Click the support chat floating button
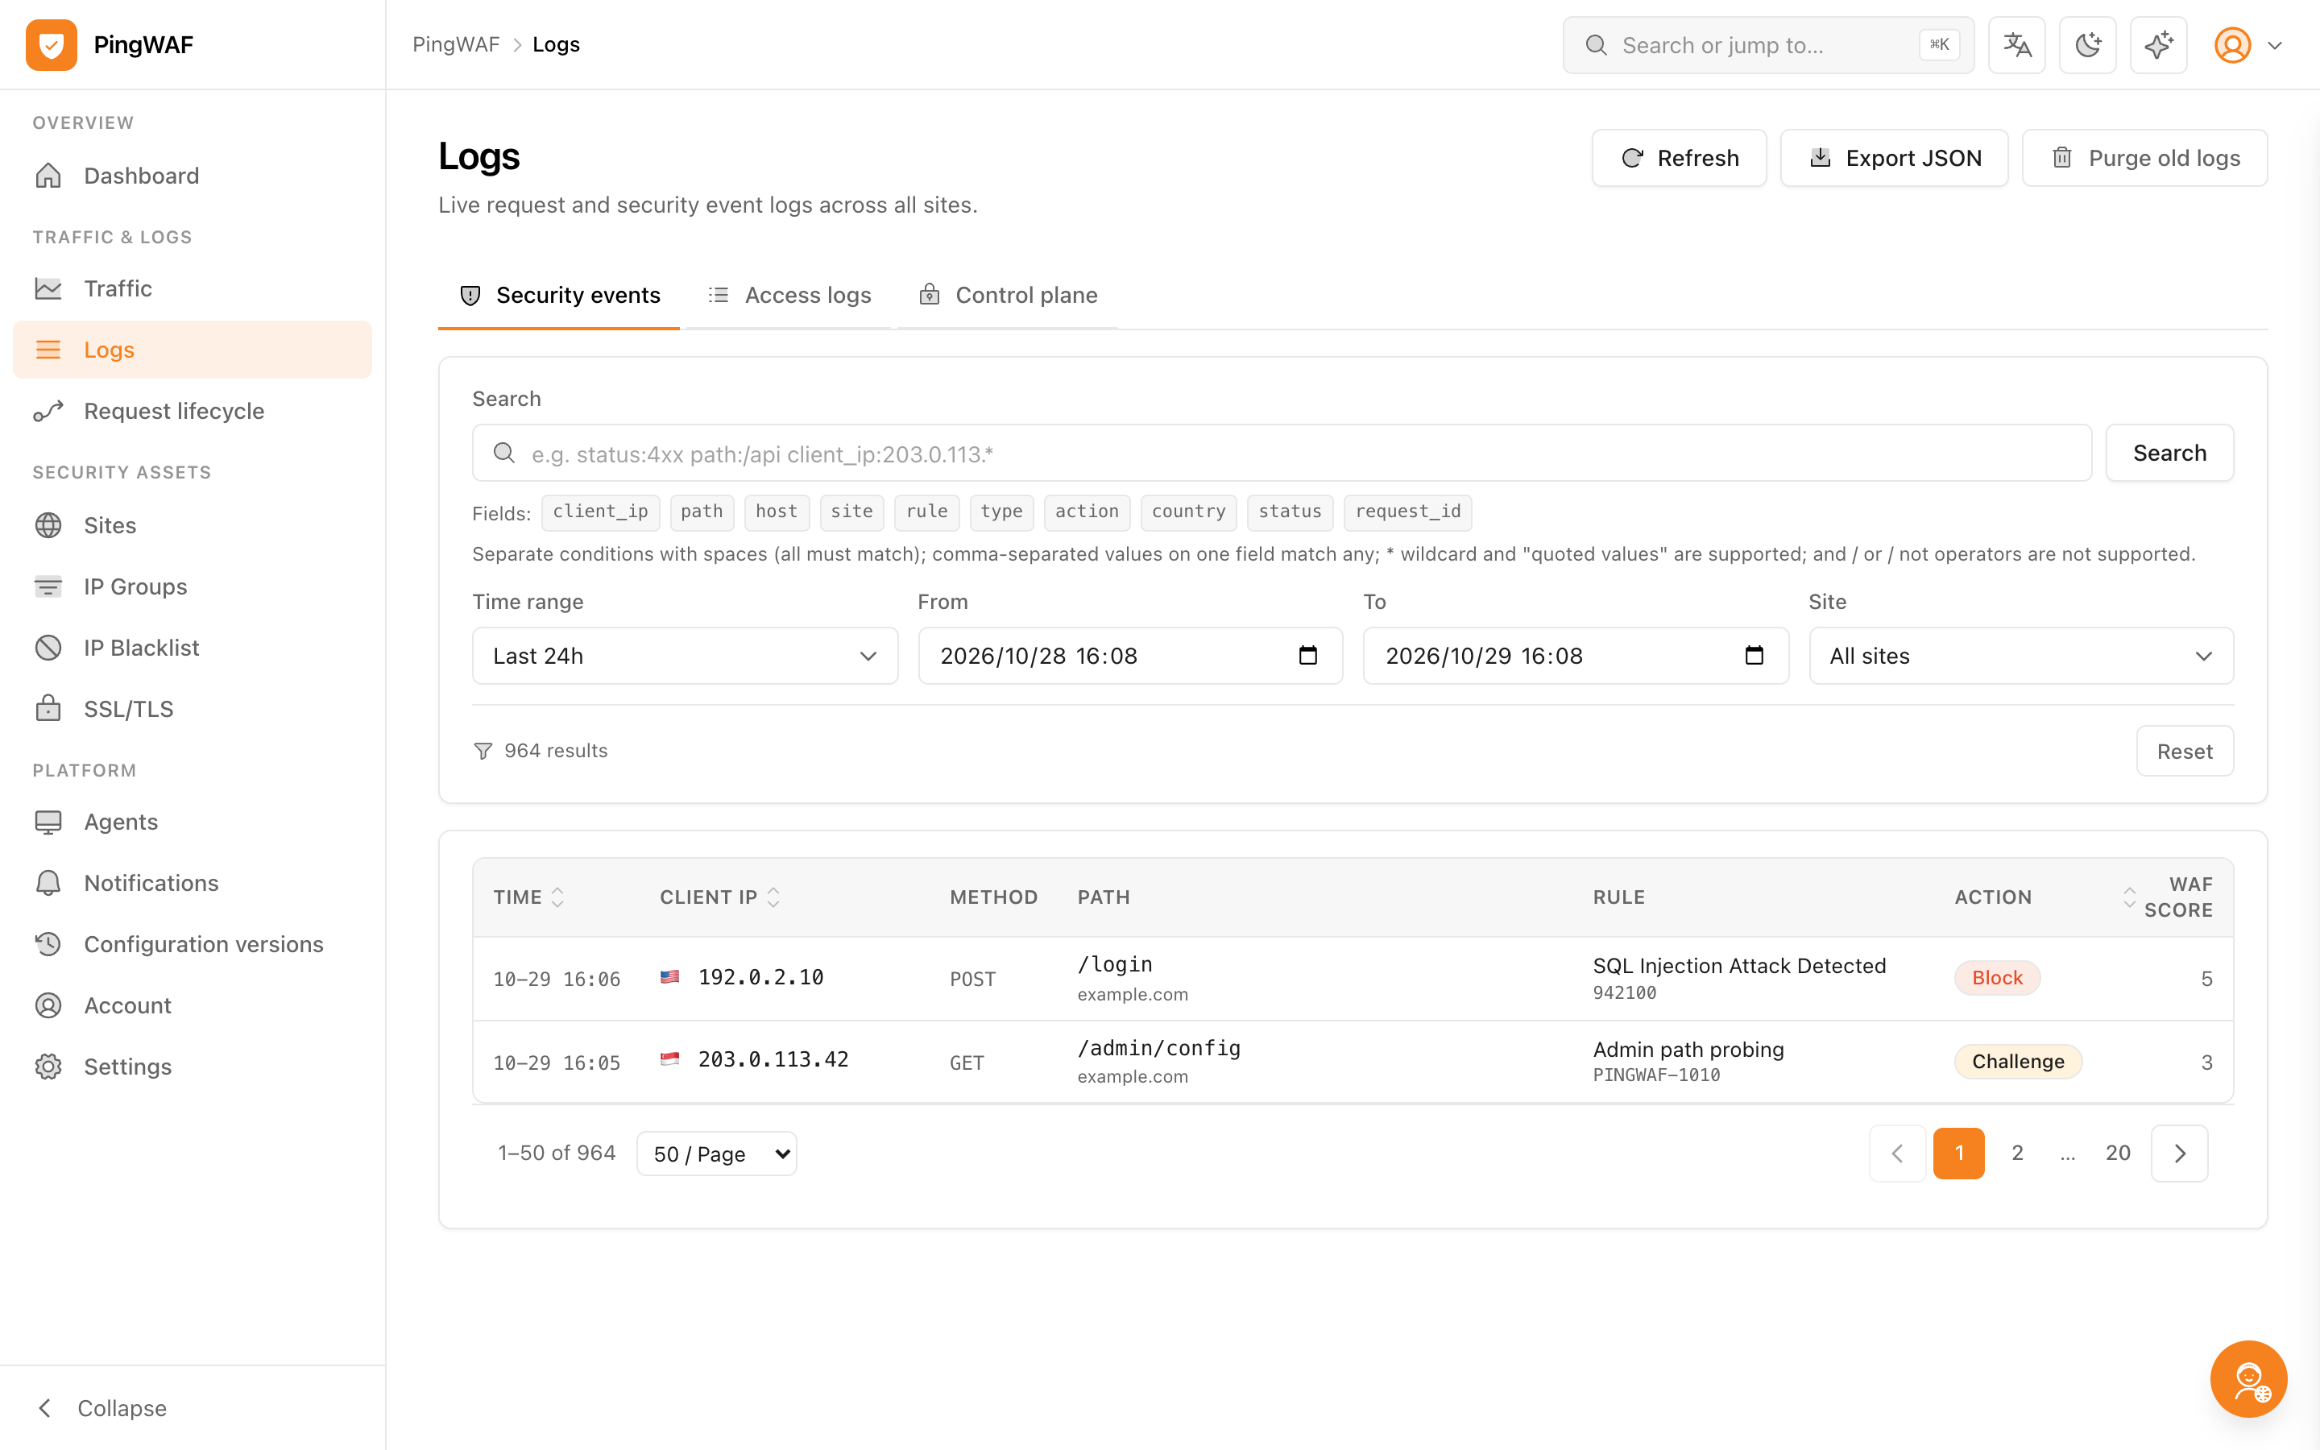Image resolution: width=2320 pixels, height=1450 pixels. [2248, 1378]
